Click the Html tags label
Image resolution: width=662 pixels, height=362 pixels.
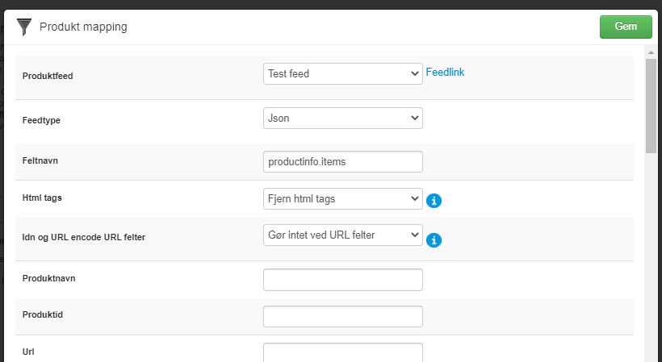tap(42, 198)
